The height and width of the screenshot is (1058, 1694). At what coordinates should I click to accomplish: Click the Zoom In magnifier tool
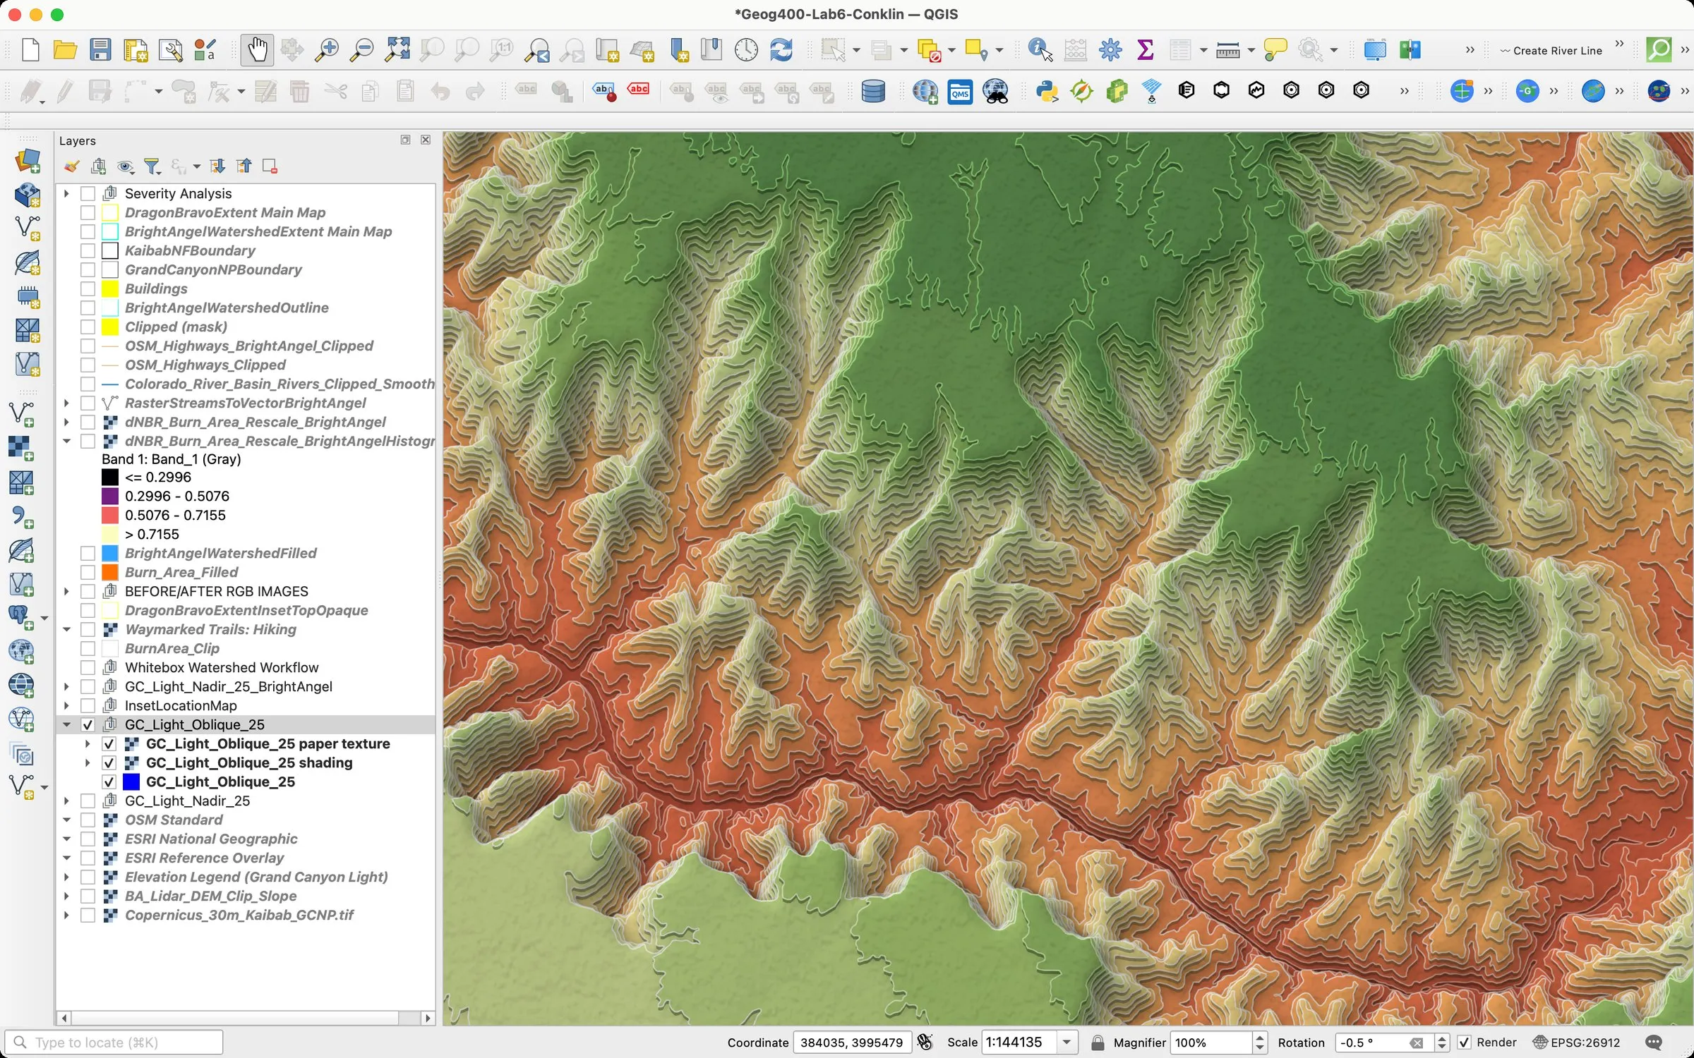pos(326,50)
